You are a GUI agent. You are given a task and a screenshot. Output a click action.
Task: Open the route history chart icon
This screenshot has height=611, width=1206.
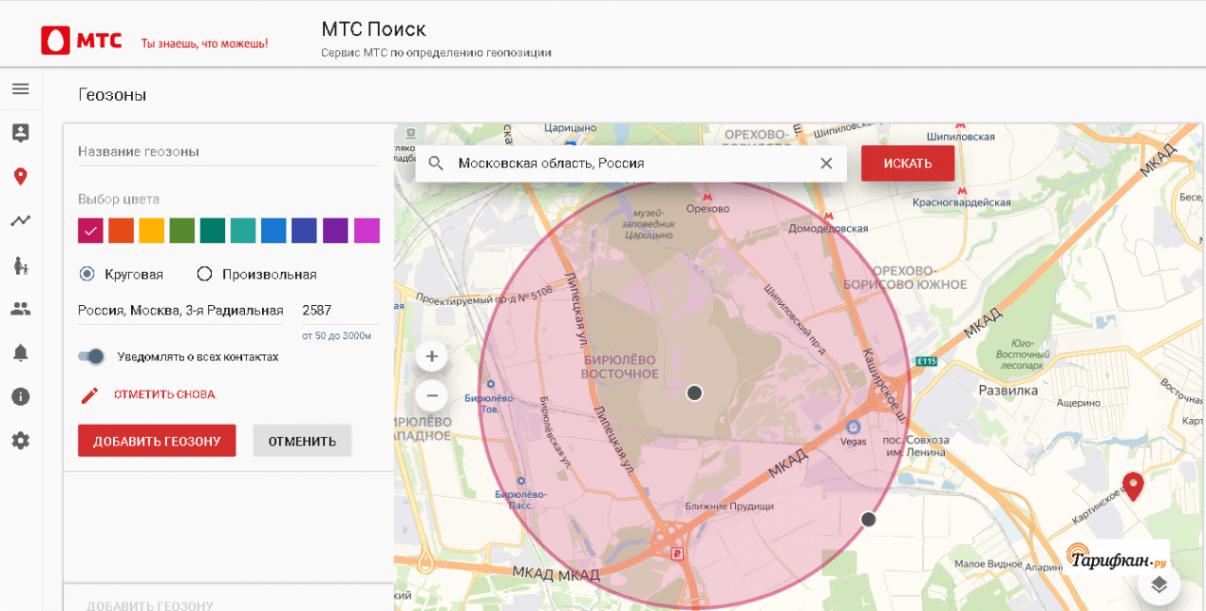pyautogui.click(x=21, y=221)
